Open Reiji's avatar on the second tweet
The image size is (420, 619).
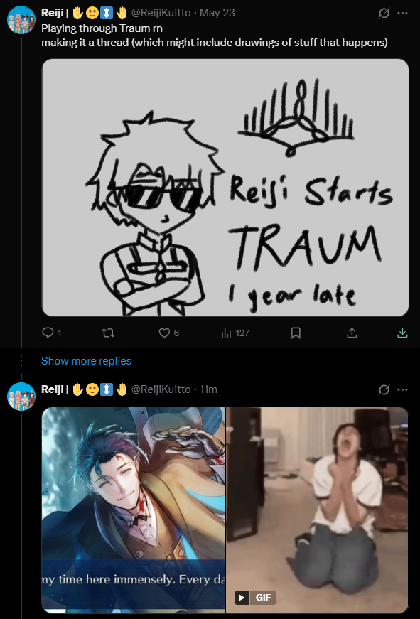[x=21, y=397]
